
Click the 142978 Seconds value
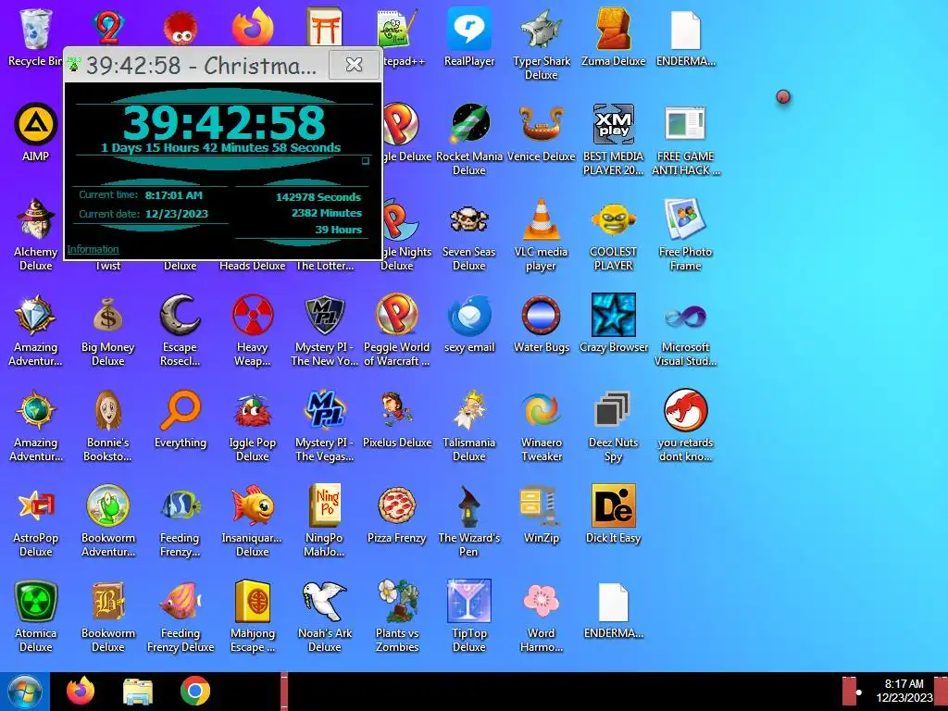(318, 197)
